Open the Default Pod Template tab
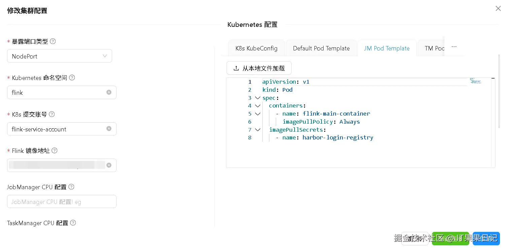This screenshot has height=250, width=505. [x=321, y=48]
